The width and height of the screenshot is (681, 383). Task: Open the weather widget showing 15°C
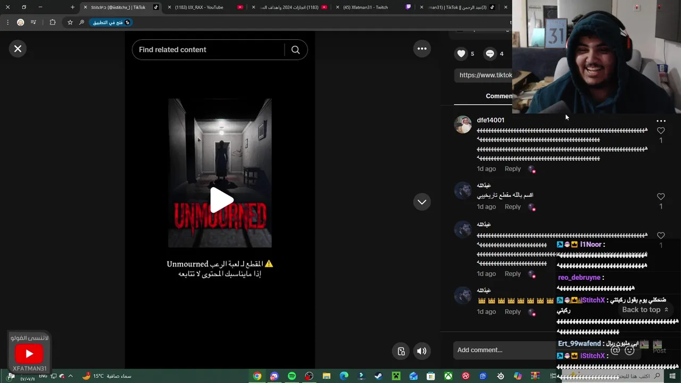106,376
